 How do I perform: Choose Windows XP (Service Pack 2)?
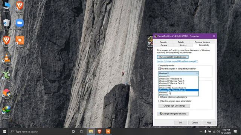tap(178, 81)
